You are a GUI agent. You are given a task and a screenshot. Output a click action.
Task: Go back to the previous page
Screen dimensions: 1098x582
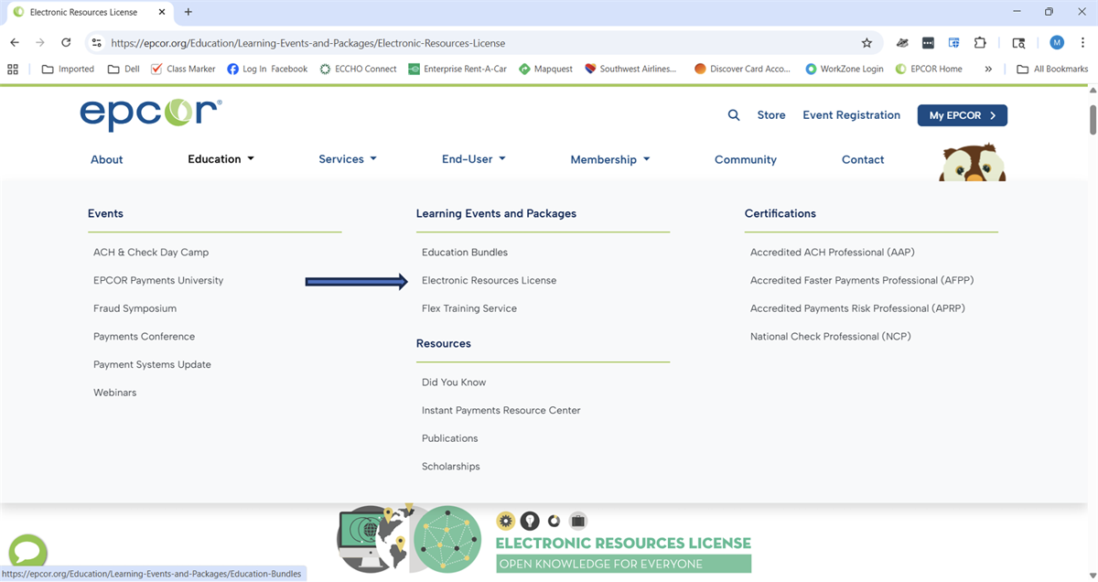point(15,42)
